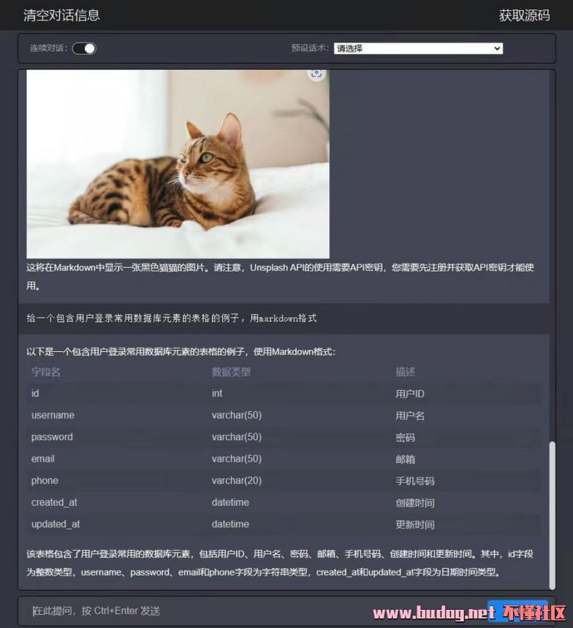Click the varchar(20) cell
Screen dimensions: 573x628
[237, 480]
